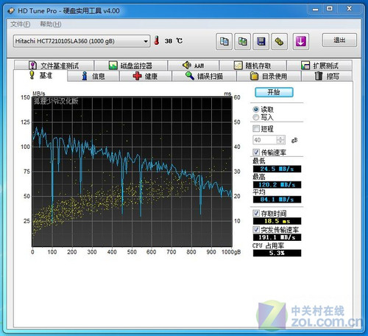The height and width of the screenshot is (336, 368).
Task: Uncheck the 传输速率 transfer rate checkbox
Action: (x=256, y=153)
